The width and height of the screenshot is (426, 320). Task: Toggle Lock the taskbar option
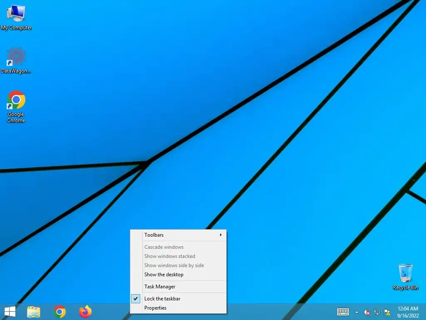pos(178,298)
